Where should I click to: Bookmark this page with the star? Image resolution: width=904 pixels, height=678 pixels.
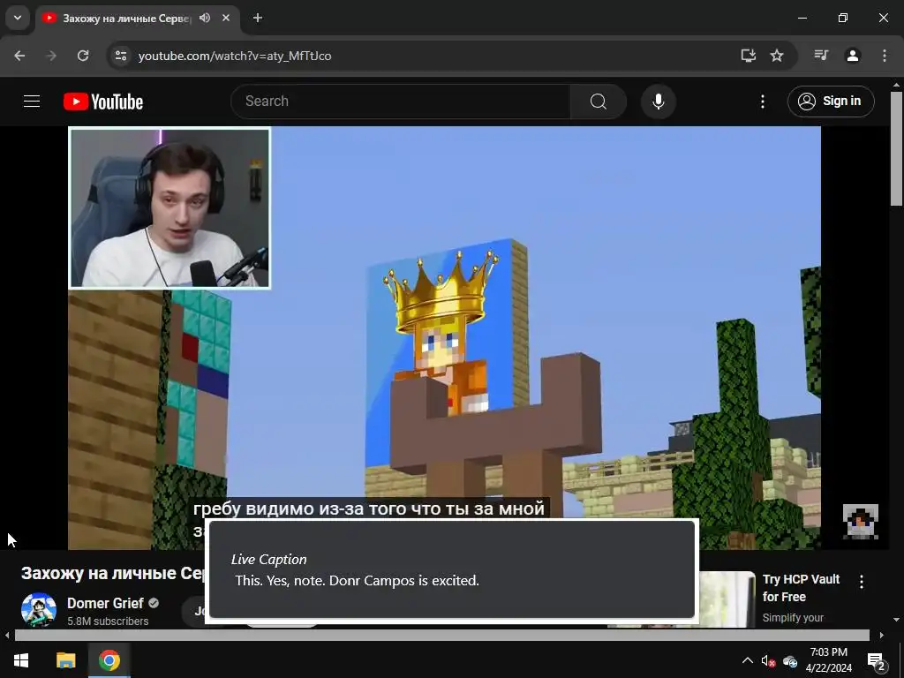(x=777, y=56)
